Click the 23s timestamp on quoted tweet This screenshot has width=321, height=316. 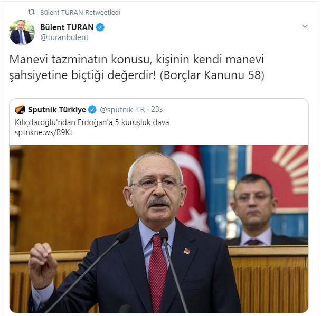pyautogui.click(x=157, y=109)
